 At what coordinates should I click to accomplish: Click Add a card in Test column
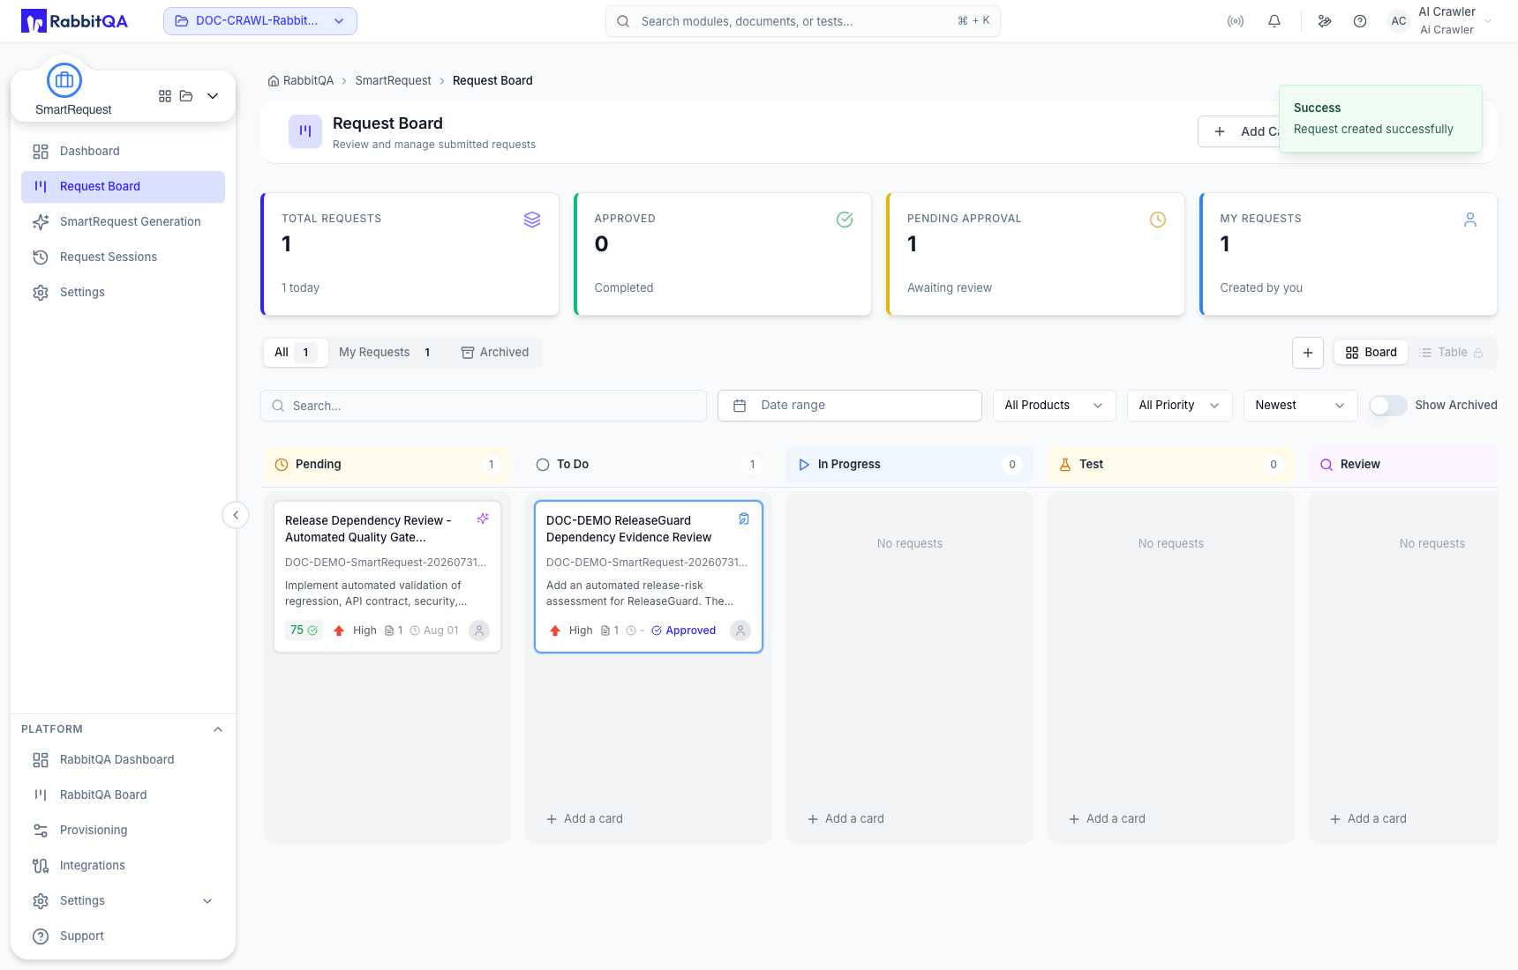pyautogui.click(x=1108, y=819)
